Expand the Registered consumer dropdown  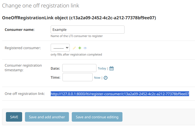point(60,48)
